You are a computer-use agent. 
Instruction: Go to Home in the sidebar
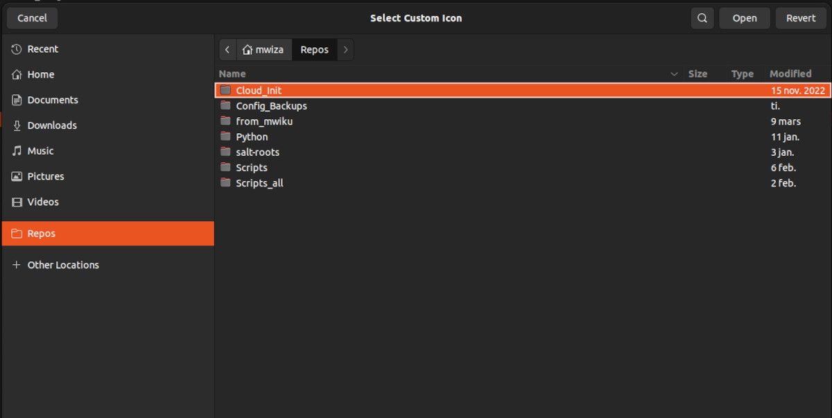(41, 74)
